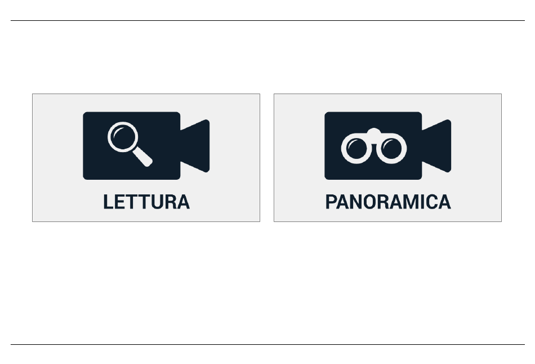The width and height of the screenshot is (535, 364).
Task: Click the PANORAMICA text label
Action: pos(388,202)
